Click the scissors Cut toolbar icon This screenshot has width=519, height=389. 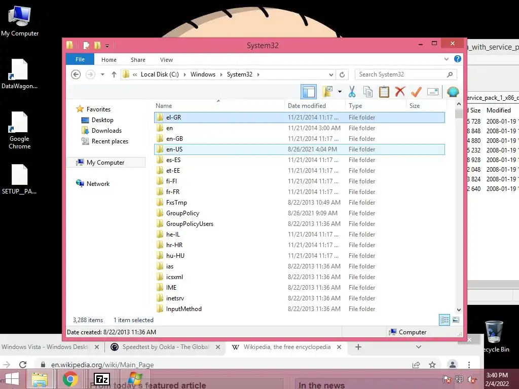coord(352,92)
